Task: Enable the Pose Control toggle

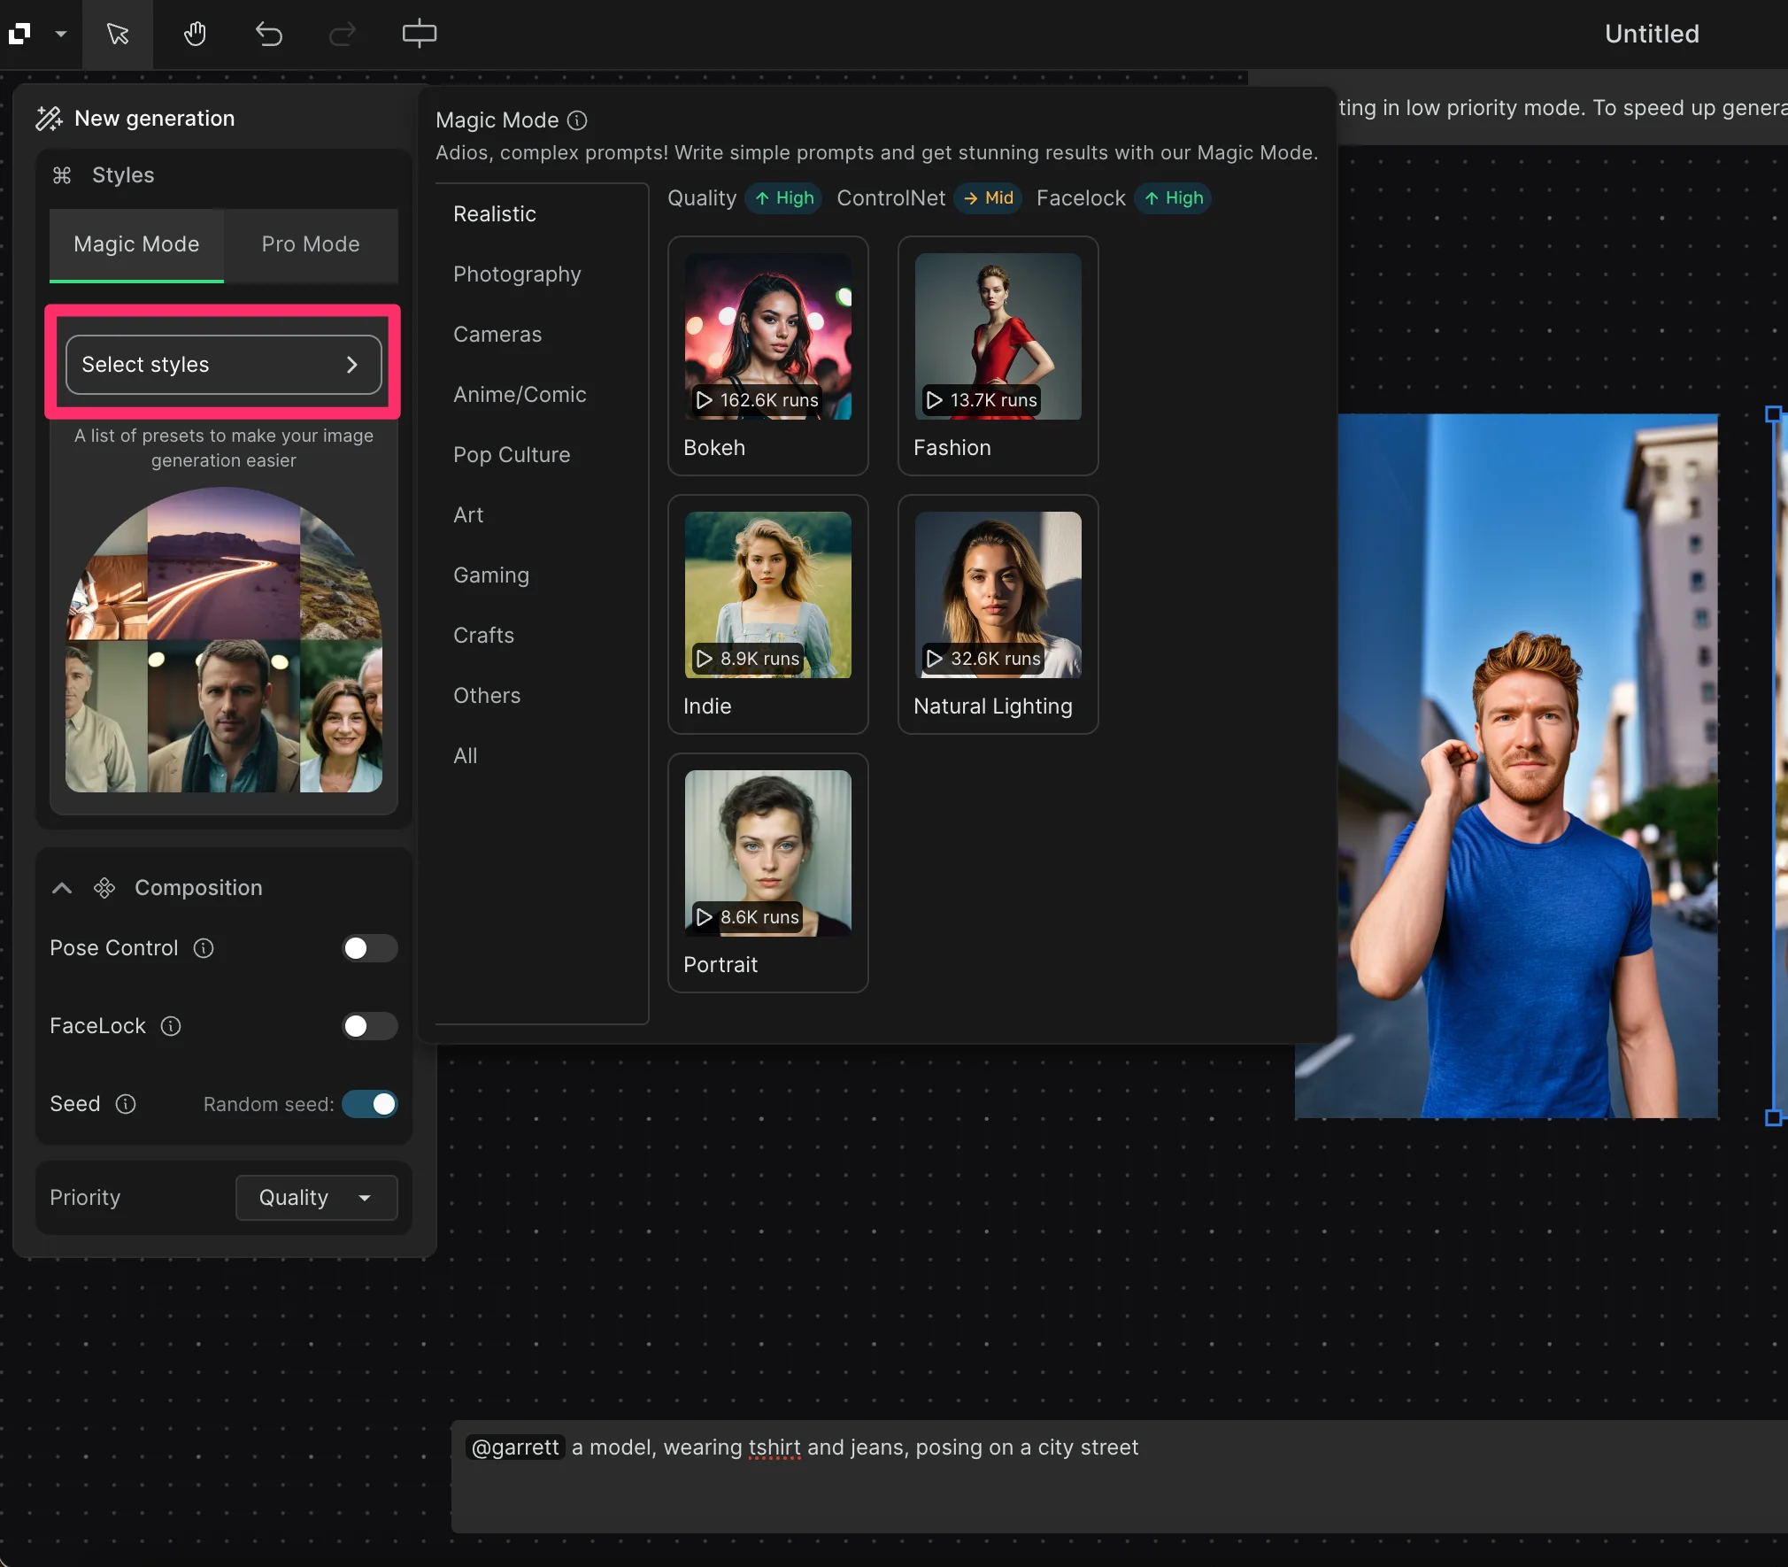Action: (x=369, y=948)
